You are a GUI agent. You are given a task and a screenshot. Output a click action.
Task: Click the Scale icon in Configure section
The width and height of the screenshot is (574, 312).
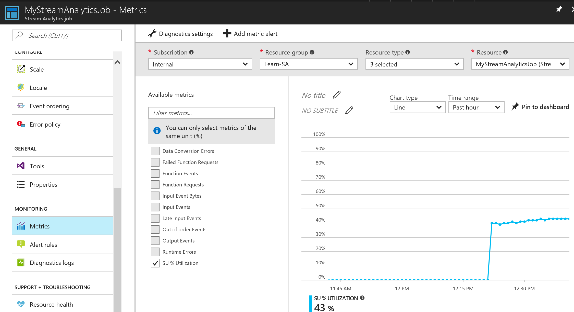(x=21, y=69)
